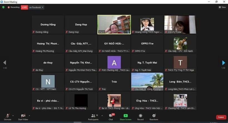Click the red Leave button
Viewport: 228px width, 123px height.
[x=221, y=117]
